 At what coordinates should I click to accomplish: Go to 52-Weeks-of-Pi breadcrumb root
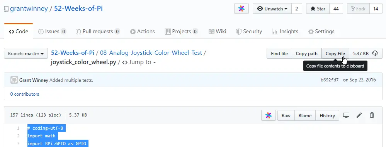coord(73,53)
